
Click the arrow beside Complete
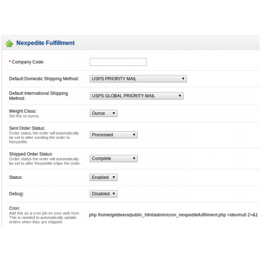[x=134, y=159]
